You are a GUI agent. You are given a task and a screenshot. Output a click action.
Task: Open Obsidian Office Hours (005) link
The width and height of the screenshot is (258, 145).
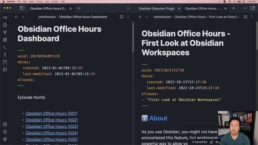pos(52,139)
